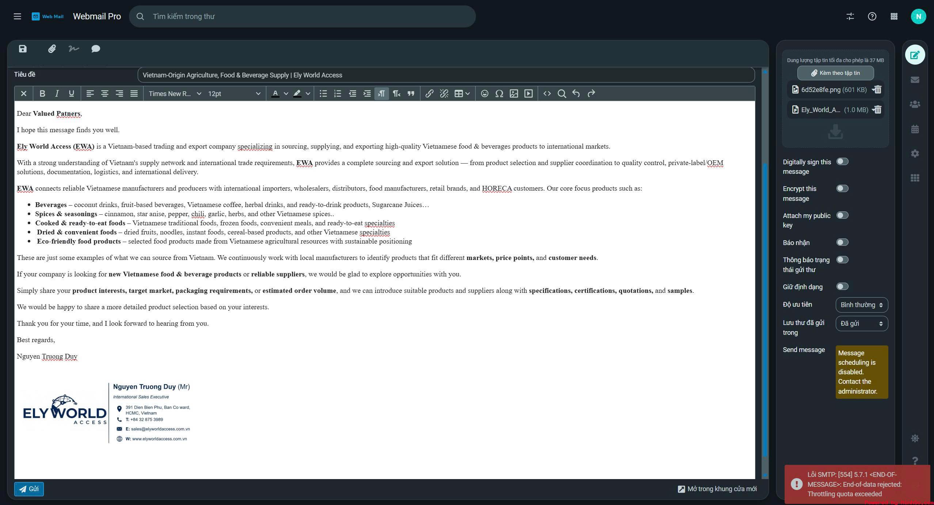Viewport: 934px width, 505px height.
Task: Open the source code view
Action: (x=547, y=93)
